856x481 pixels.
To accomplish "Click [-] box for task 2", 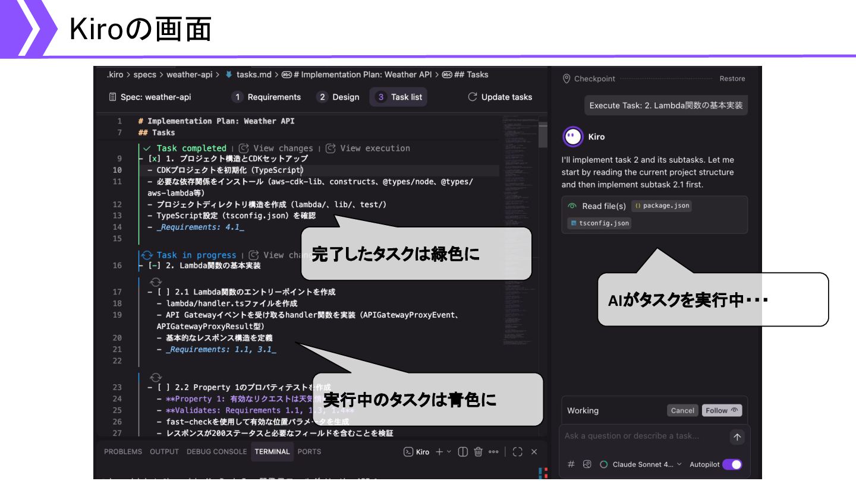I will point(155,266).
